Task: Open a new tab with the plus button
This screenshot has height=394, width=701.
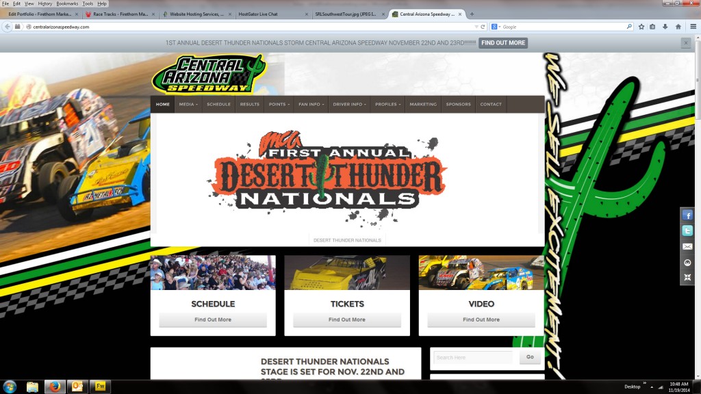Action: coord(472,14)
